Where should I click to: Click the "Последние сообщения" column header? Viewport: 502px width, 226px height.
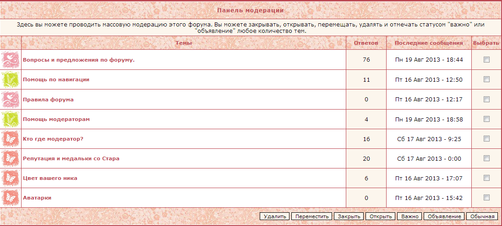(429, 43)
